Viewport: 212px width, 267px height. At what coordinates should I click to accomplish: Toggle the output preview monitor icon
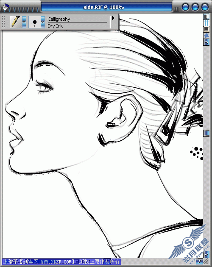point(206,29)
